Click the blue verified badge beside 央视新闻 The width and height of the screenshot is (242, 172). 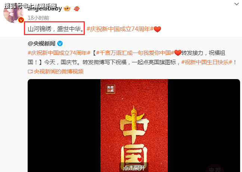pyautogui.click(x=60, y=44)
